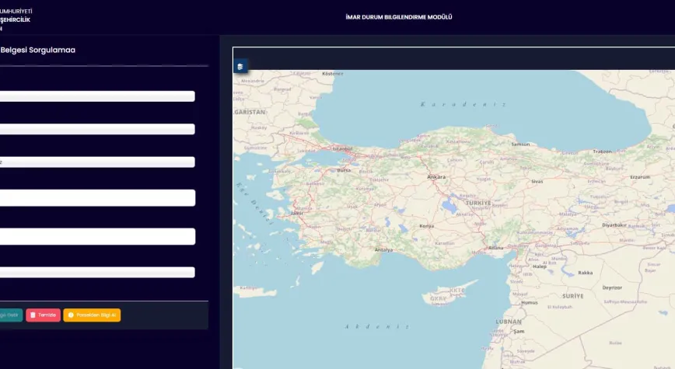This screenshot has width=675, height=369.
Task: Click Şam on the map
Action: [x=519, y=332]
